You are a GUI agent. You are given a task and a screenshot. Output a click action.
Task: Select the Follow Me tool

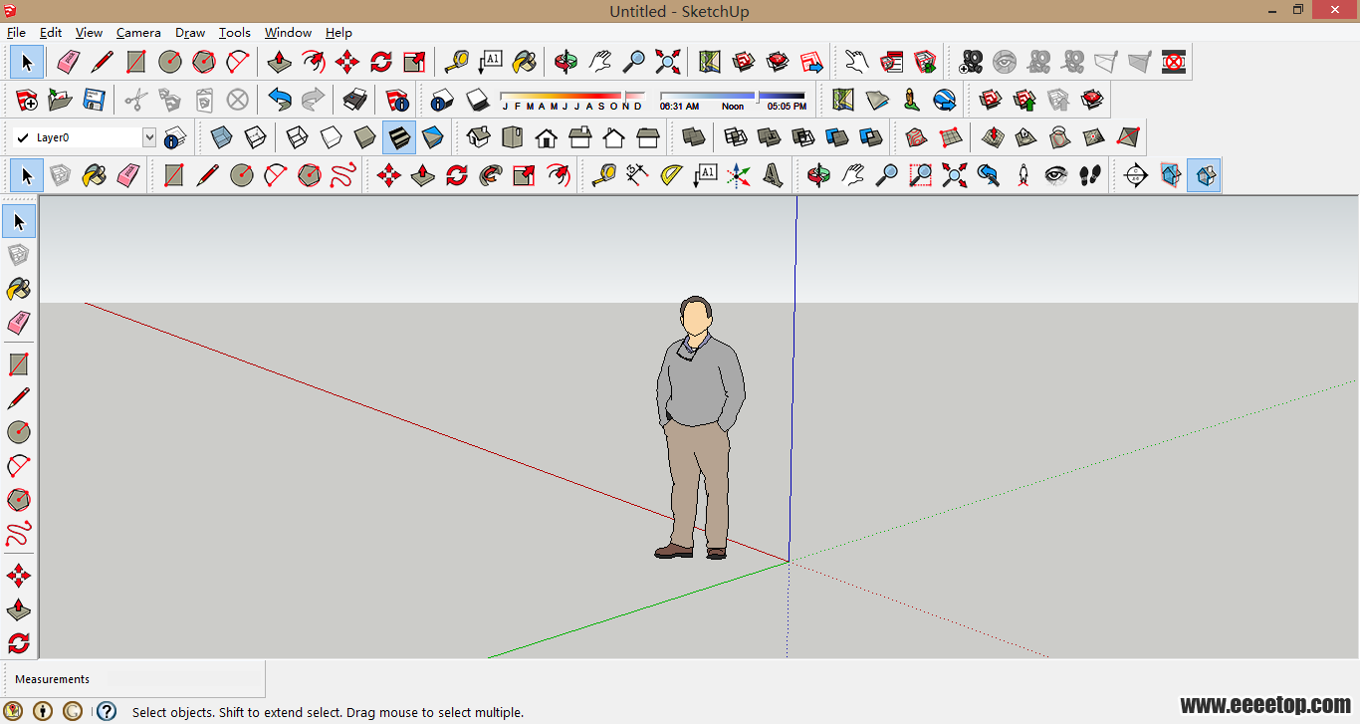491,176
